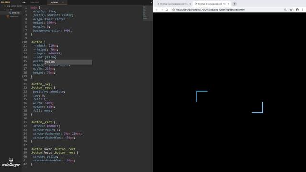Click the sidebar tab navigation arrows
Viewport: 306px width, 172px height.
point(24,2)
